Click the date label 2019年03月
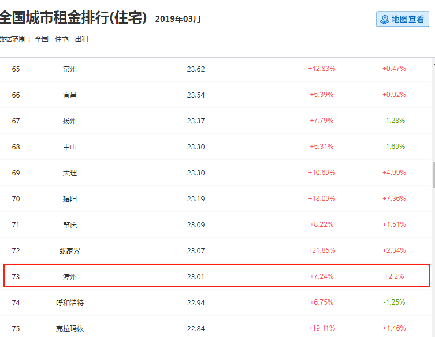This screenshot has height=337, width=435. click(x=178, y=19)
